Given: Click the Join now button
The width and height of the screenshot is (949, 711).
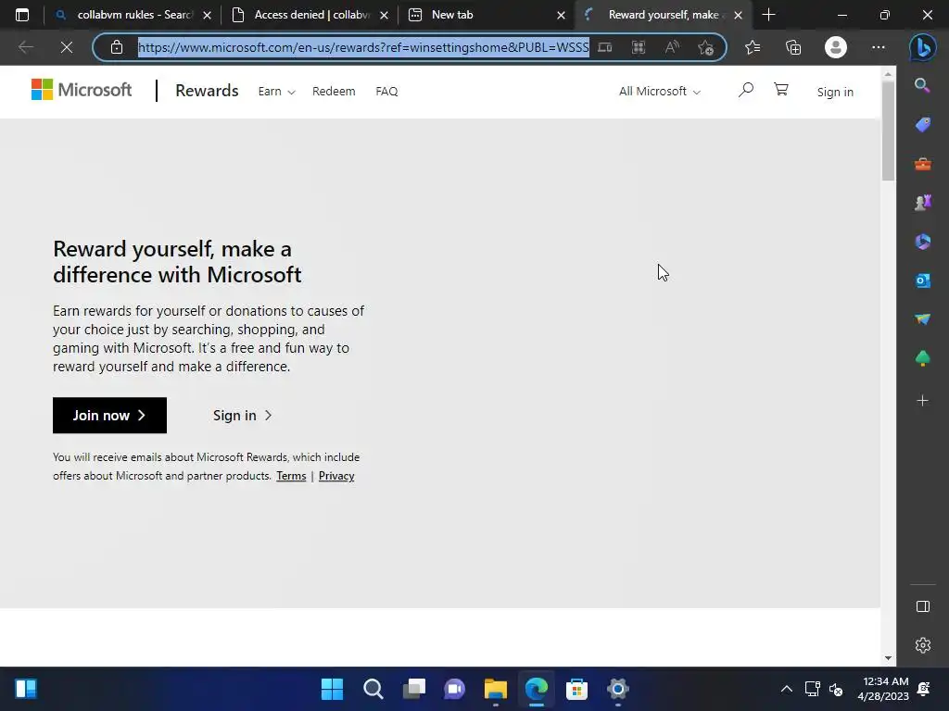Looking at the screenshot, I should coord(109,416).
